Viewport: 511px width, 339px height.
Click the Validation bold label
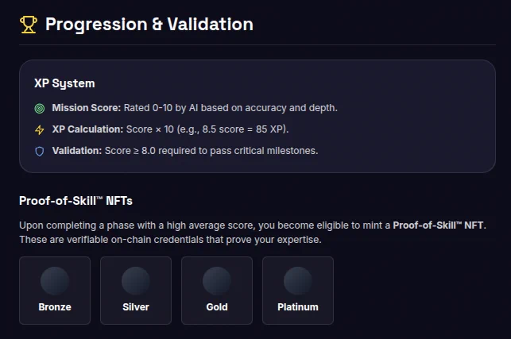pos(77,151)
